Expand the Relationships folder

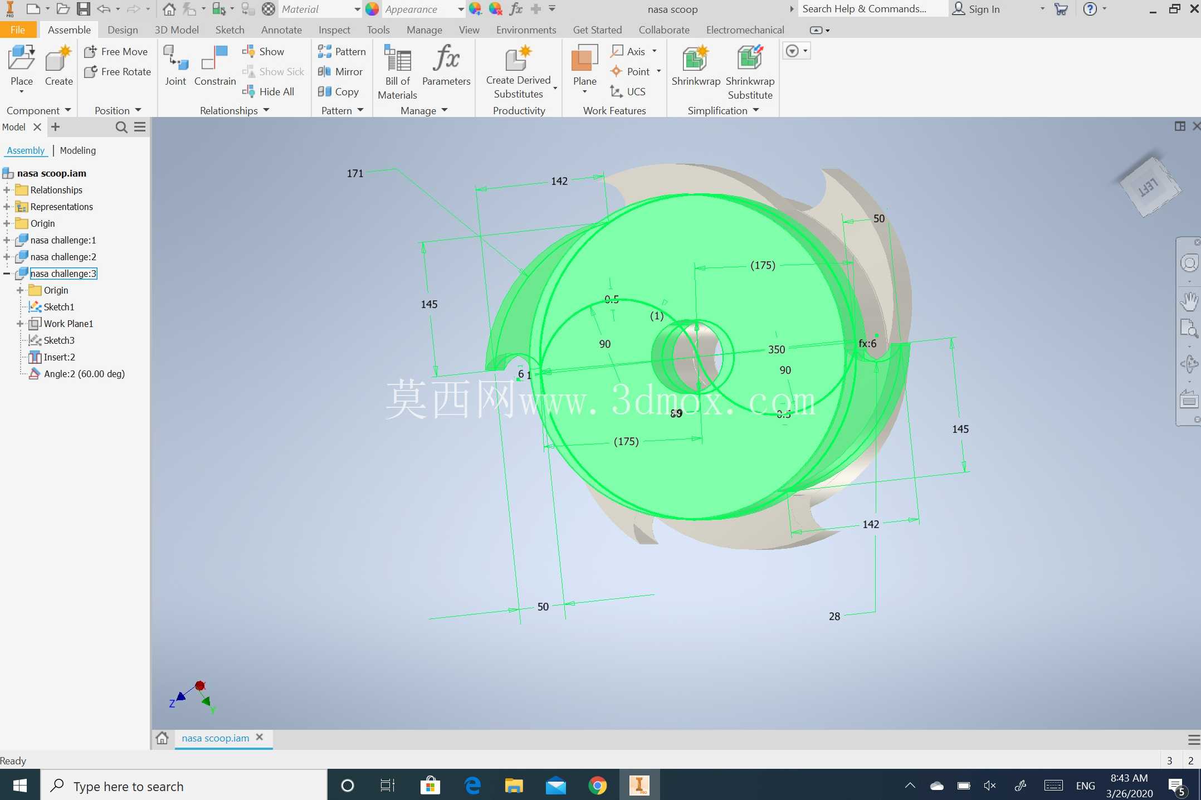(7, 190)
